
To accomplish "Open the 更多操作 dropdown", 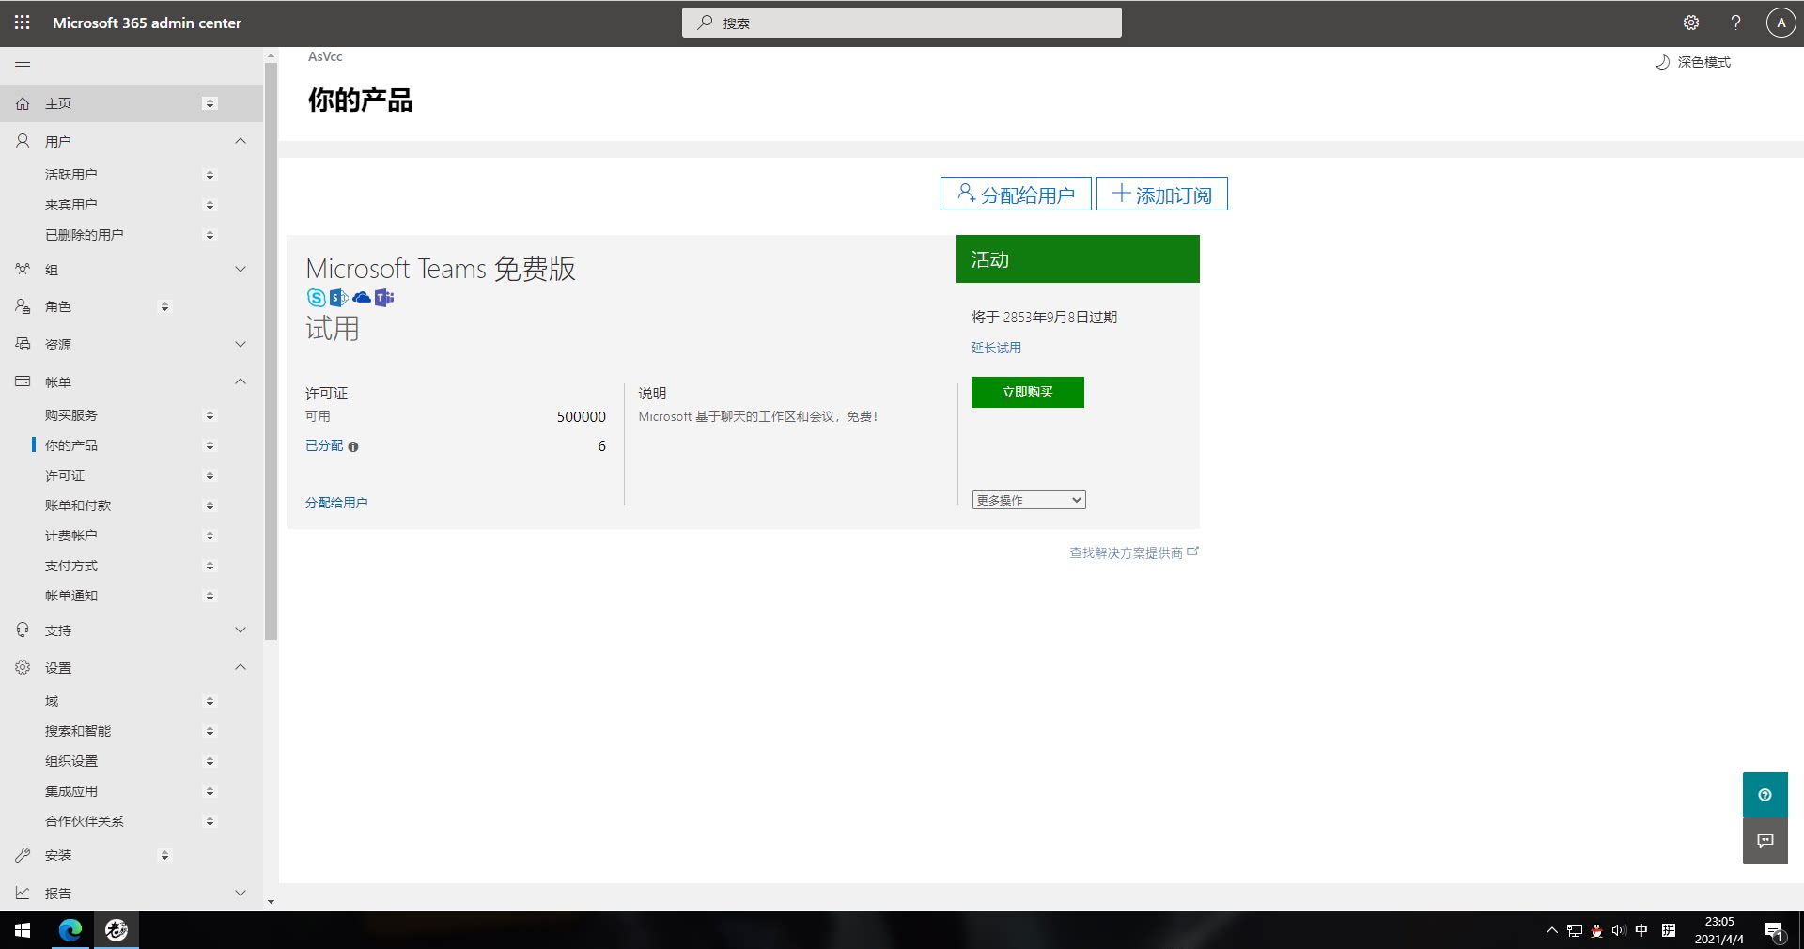I will (1029, 500).
